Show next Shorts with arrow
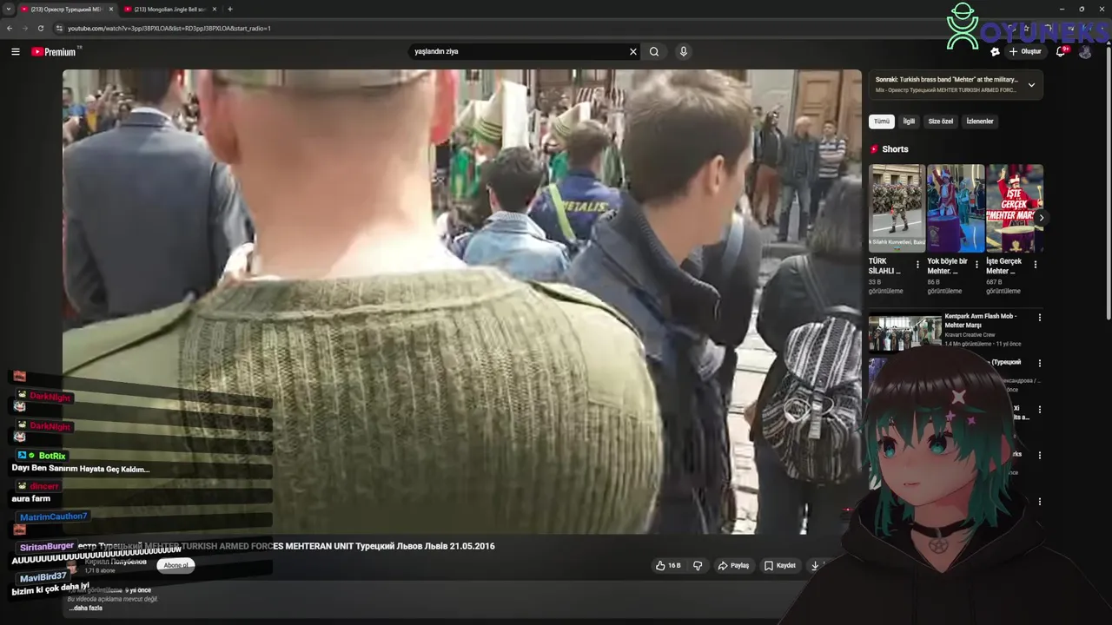Viewport: 1112px width, 625px height. pyautogui.click(x=1041, y=218)
